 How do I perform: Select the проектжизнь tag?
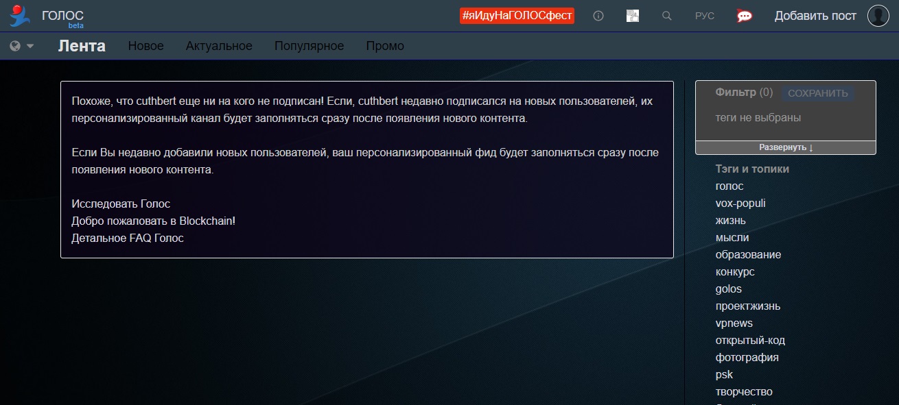tap(748, 306)
